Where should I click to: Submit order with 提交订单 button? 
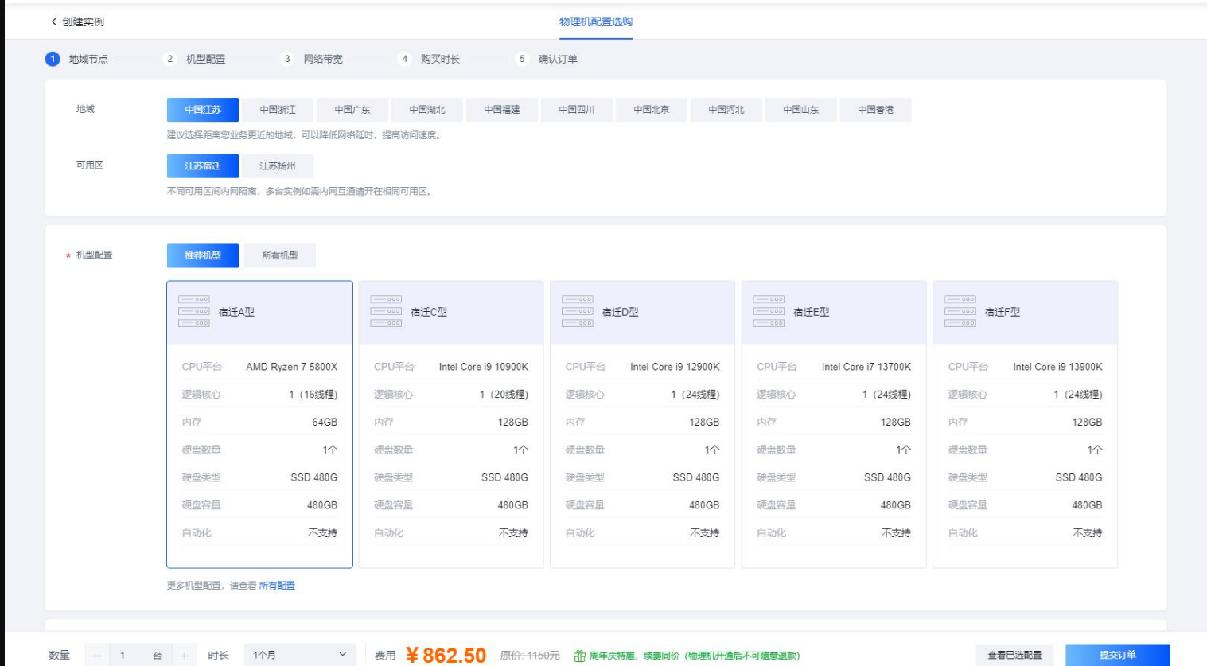click(1118, 655)
